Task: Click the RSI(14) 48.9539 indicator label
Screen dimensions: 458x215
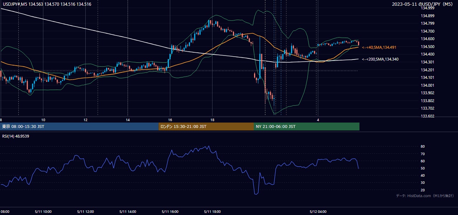Action: pyautogui.click(x=16, y=136)
